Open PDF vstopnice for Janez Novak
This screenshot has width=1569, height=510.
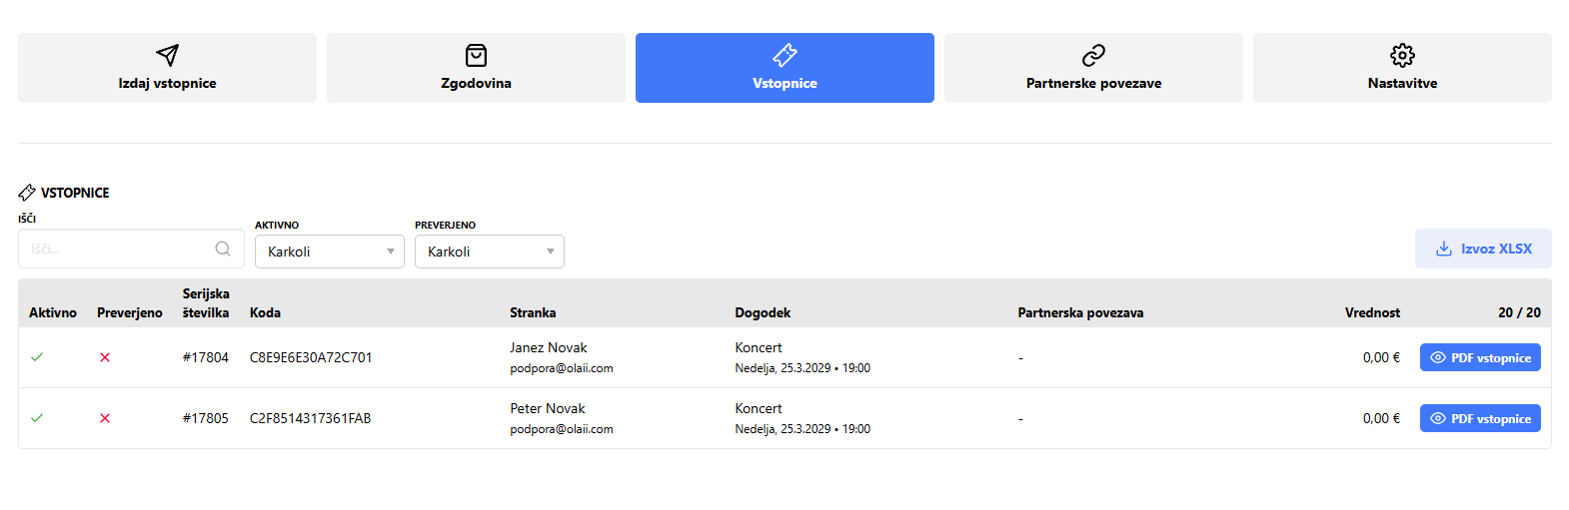(1480, 357)
